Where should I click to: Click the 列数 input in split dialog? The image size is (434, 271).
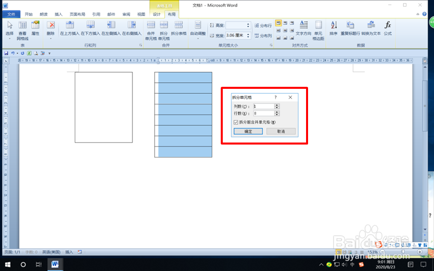click(x=264, y=106)
